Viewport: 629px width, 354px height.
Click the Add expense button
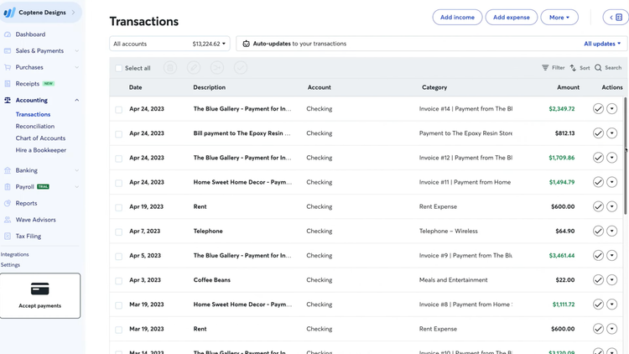tap(512, 18)
